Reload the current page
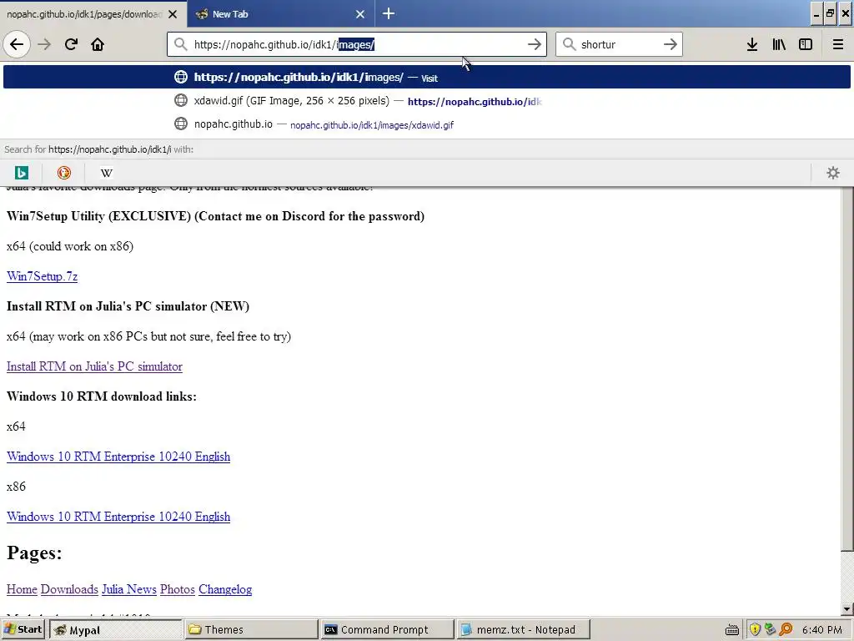The width and height of the screenshot is (854, 641). pos(71,44)
